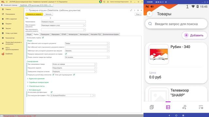
Task: Switch to the ЕГАИС tab
Action: [64, 34]
